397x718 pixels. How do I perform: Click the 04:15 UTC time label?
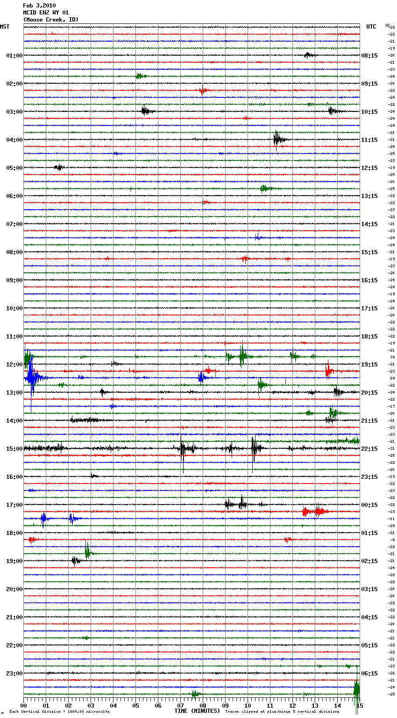[x=369, y=617]
